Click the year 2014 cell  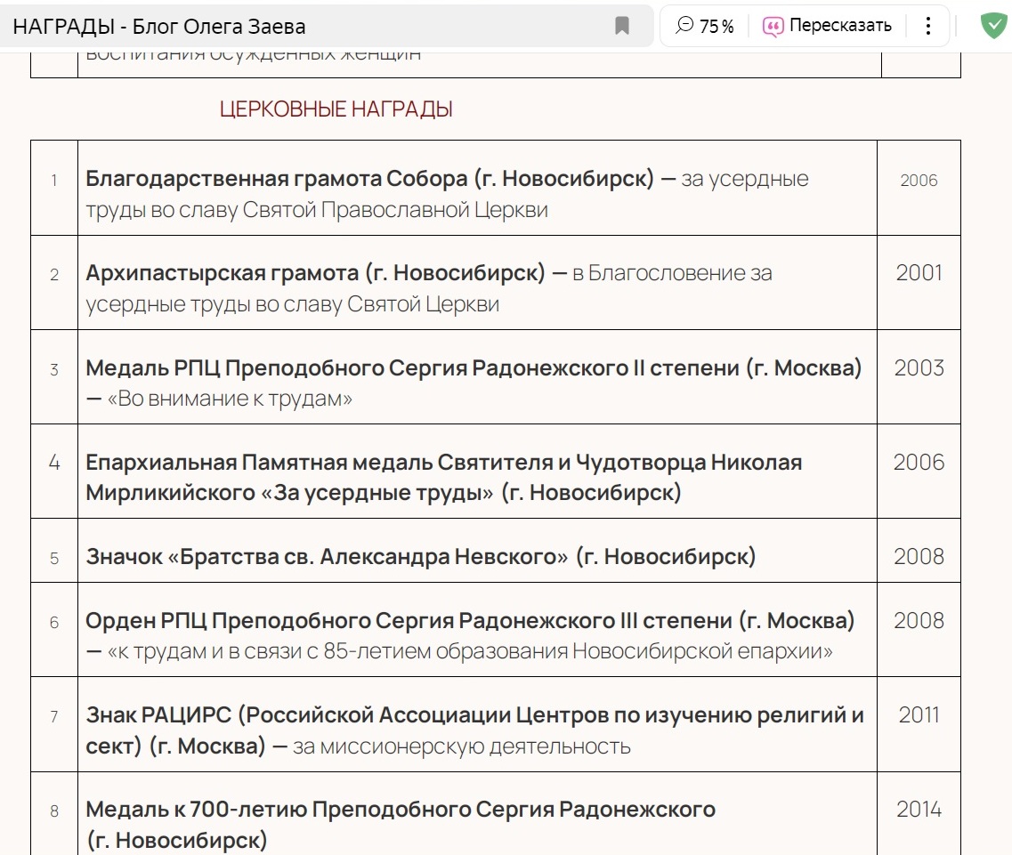point(919,809)
